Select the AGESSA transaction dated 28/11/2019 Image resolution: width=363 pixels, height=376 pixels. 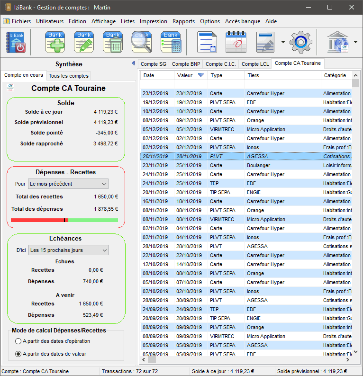point(257,156)
